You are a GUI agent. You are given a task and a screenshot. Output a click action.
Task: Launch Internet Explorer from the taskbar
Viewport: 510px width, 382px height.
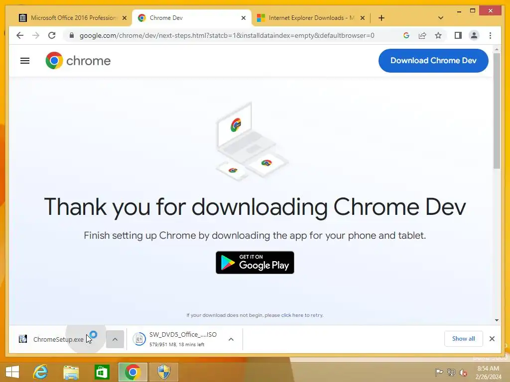pyautogui.click(x=41, y=372)
